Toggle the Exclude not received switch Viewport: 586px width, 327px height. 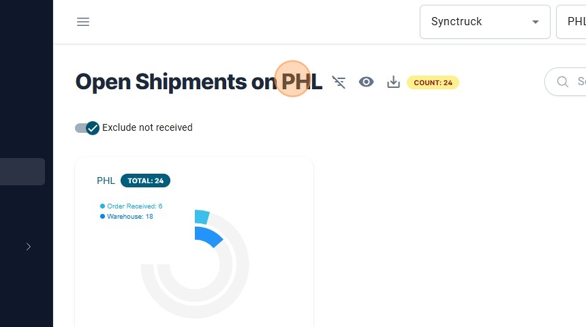point(87,127)
